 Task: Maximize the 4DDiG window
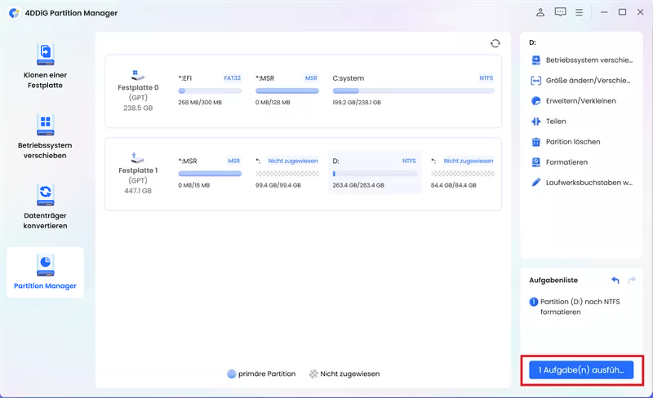click(x=622, y=12)
